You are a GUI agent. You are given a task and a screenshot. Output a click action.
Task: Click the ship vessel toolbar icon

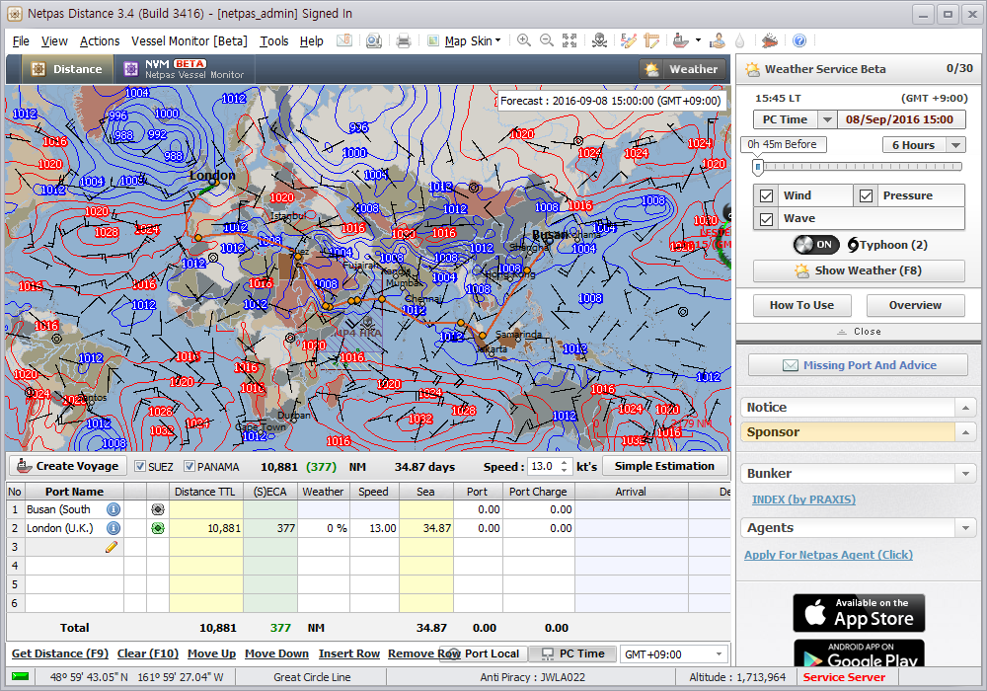coord(681,40)
